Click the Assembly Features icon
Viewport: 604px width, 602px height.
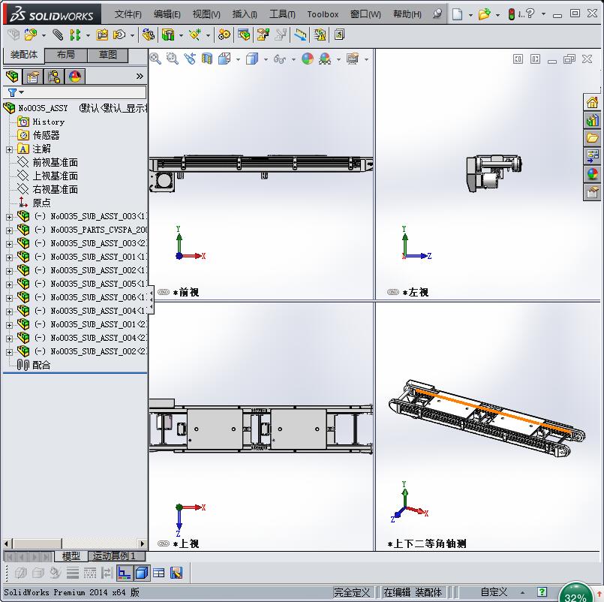point(168,35)
